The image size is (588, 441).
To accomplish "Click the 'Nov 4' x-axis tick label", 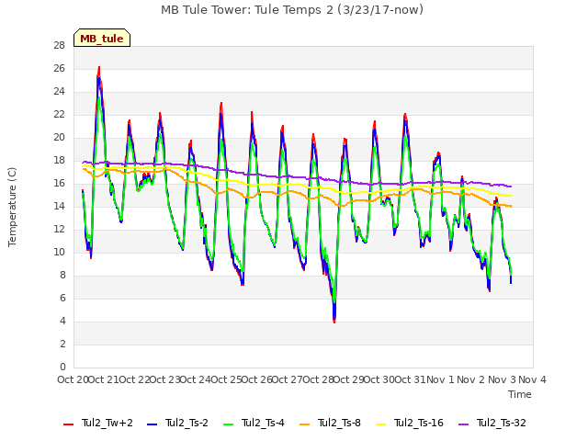I will pyautogui.click(x=532, y=379).
